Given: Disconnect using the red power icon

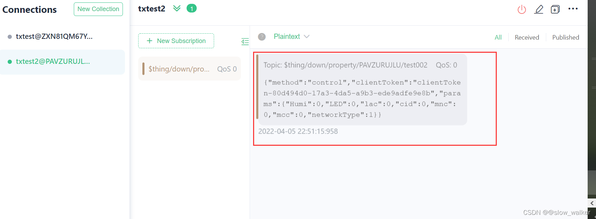Looking at the screenshot, I should pyautogui.click(x=521, y=9).
